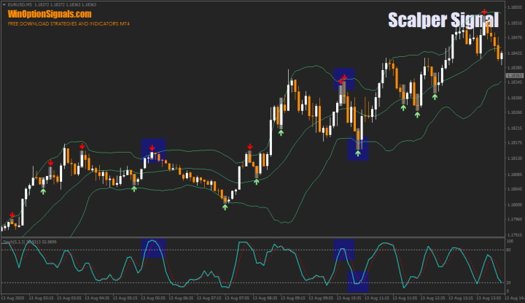
Task: Click price axis label 1.18510
Action: point(515,23)
